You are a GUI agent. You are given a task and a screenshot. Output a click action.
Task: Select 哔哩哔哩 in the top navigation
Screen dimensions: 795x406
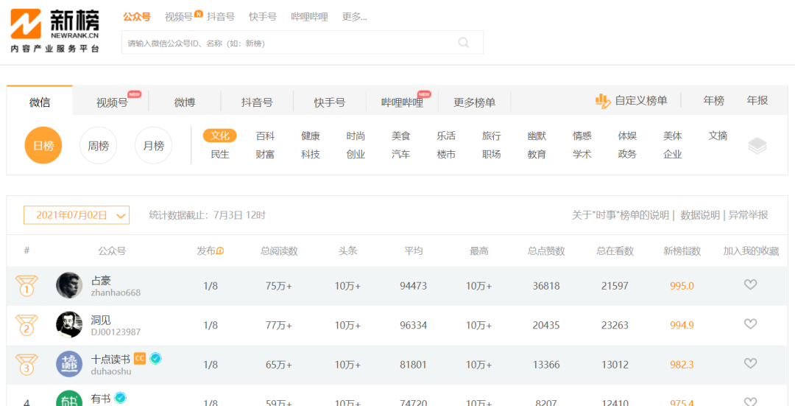tap(309, 17)
